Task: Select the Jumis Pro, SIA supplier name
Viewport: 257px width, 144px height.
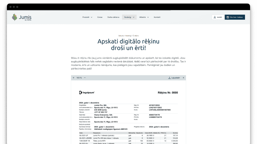Action: point(100,105)
